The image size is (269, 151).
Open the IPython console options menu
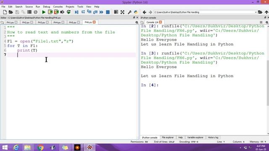(267, 22)
